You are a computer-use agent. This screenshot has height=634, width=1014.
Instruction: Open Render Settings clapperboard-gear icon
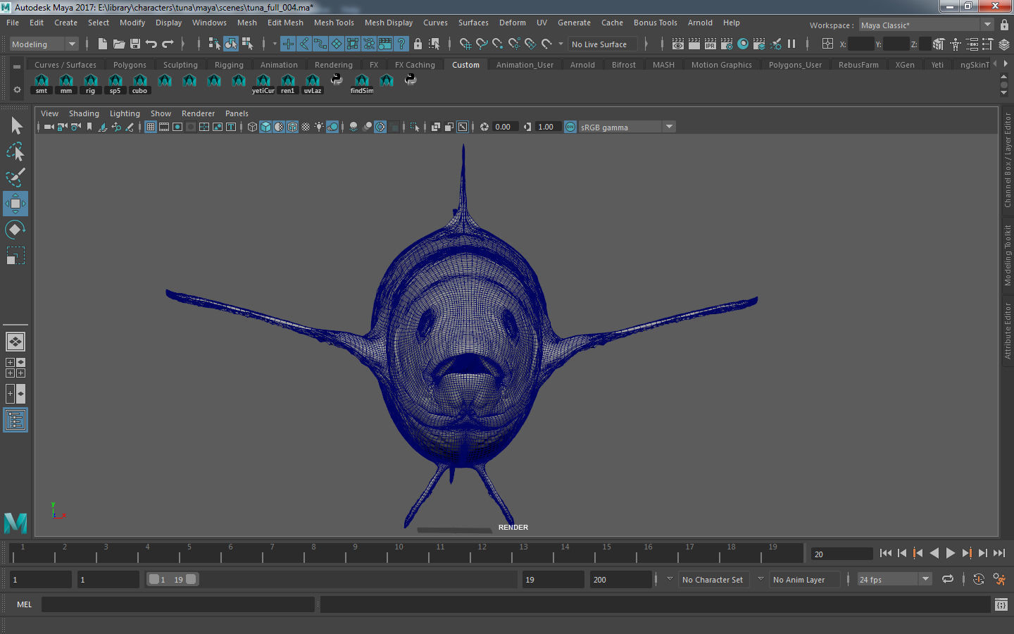(727, 44)
